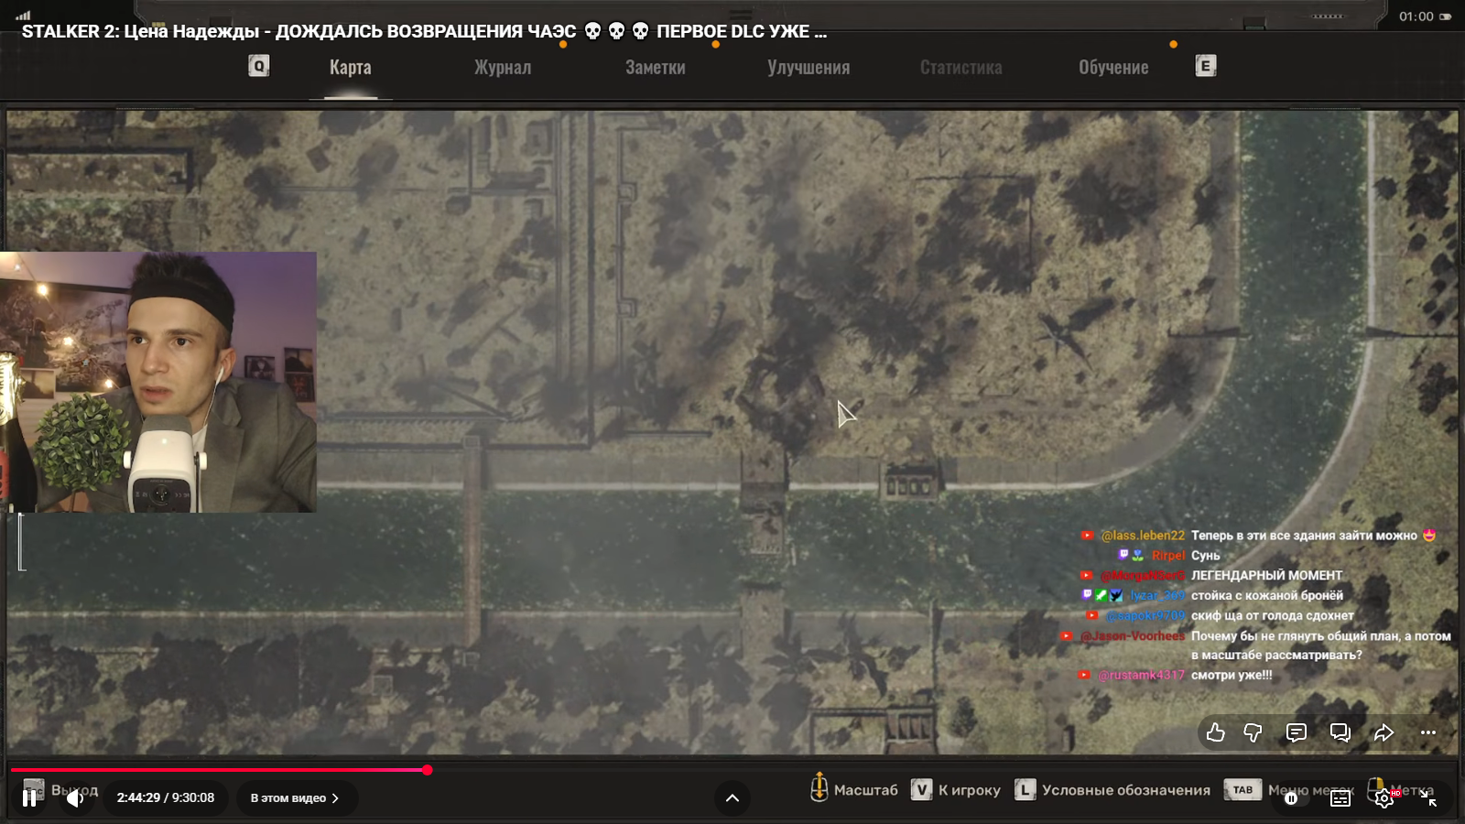1465x824 pixels.
Task: Click the Twitch badge beside Rirpel
Action: pyautogui.click(x=1123, y=555)
